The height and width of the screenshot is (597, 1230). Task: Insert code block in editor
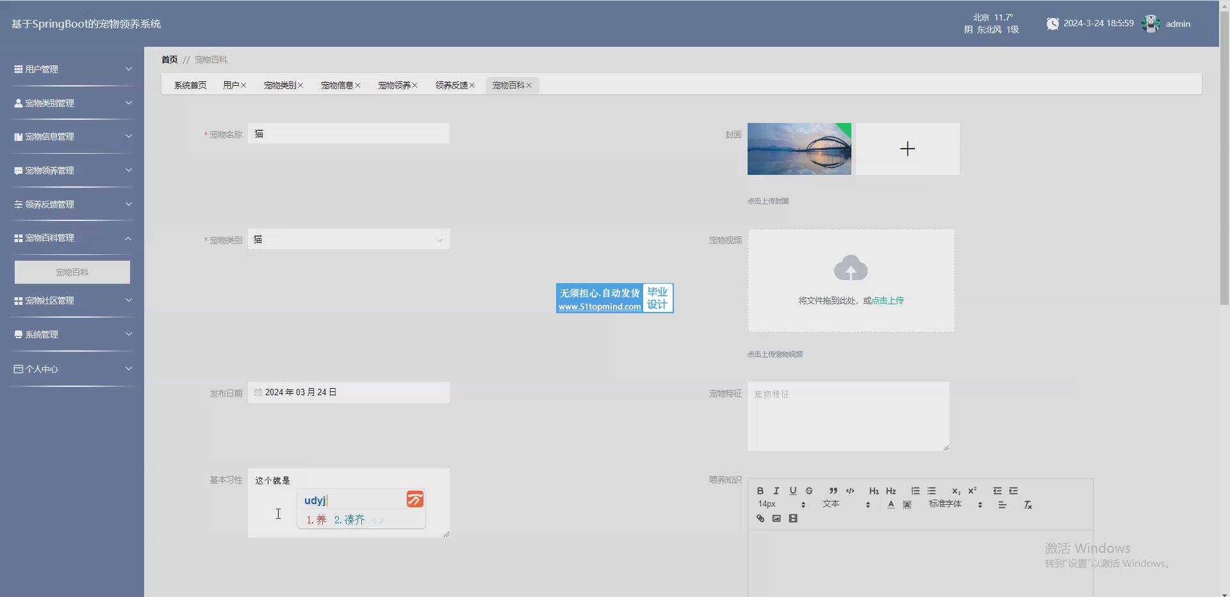click(x=850, y=491)
